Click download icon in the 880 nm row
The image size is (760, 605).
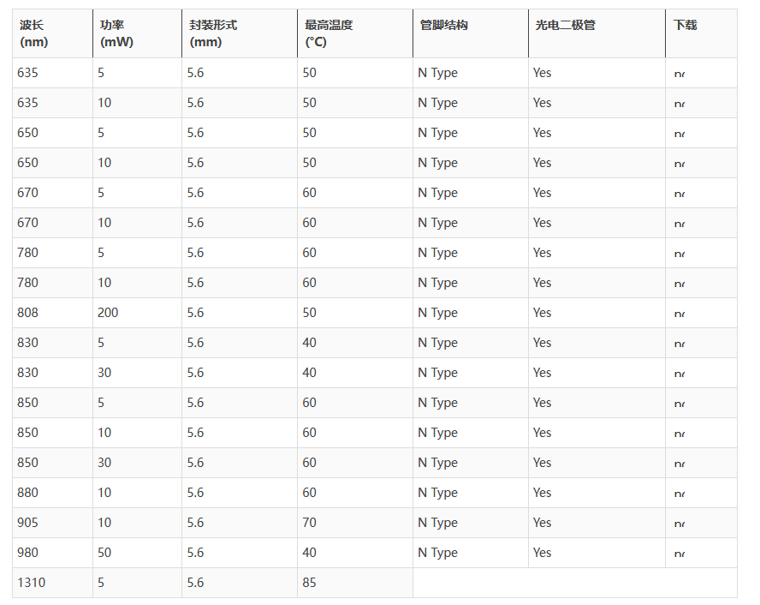[680, 494]
